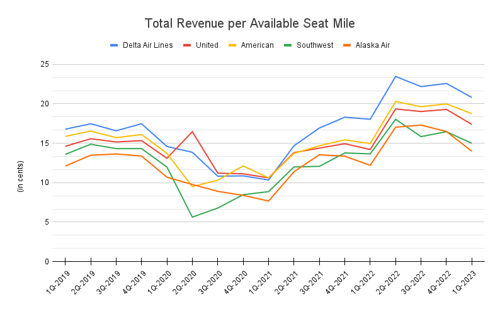This screenshot has width=500, height=309.
Task: Click the Delta line peak at 2Q-2022
Action: 395,76
